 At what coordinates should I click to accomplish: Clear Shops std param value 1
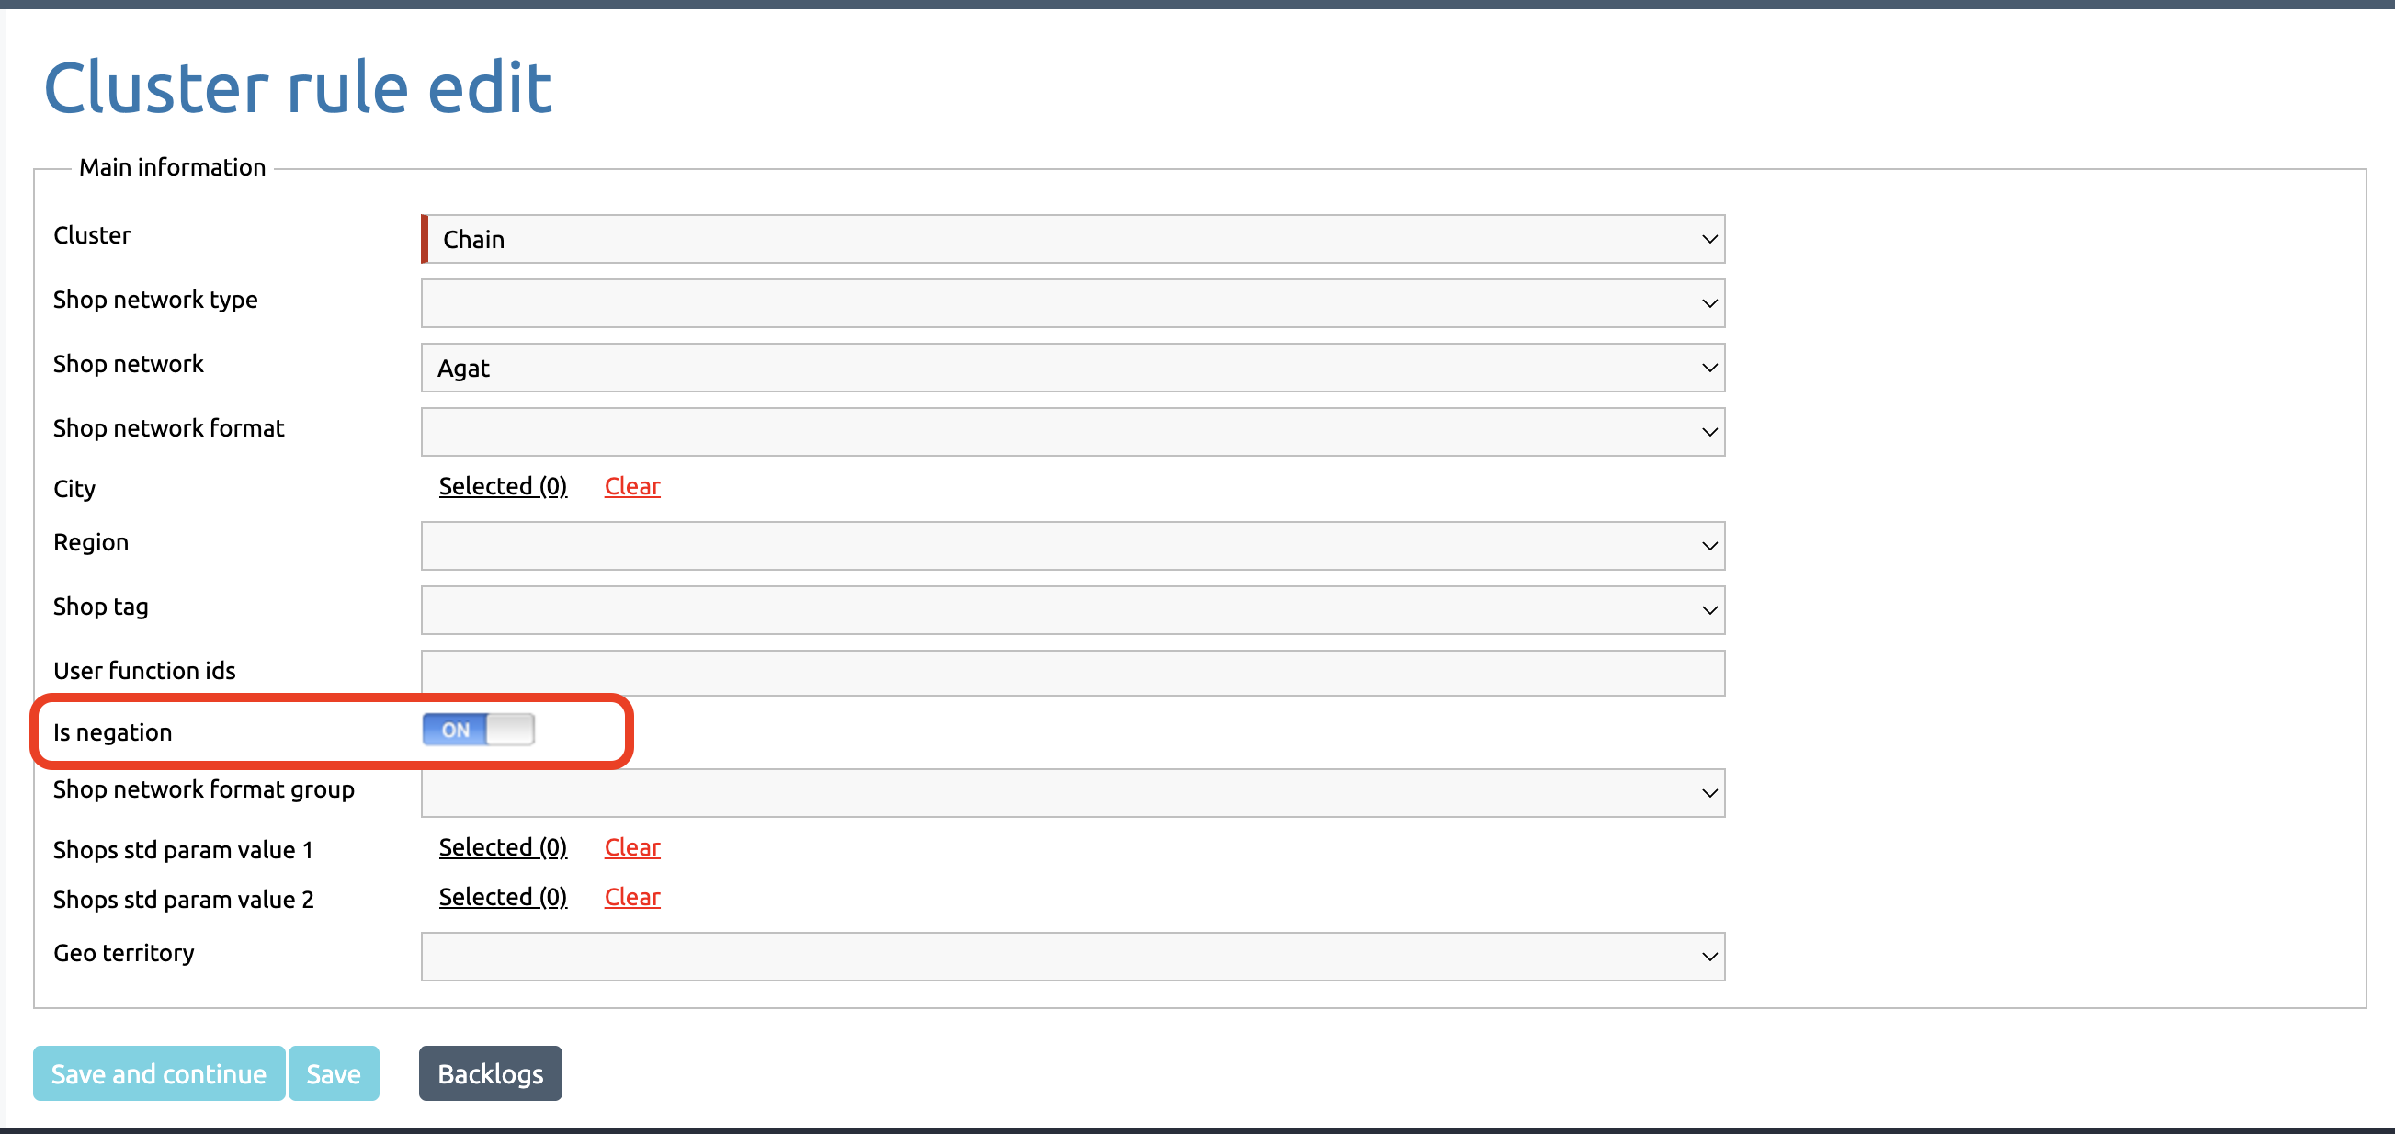(x=632, y=847)
